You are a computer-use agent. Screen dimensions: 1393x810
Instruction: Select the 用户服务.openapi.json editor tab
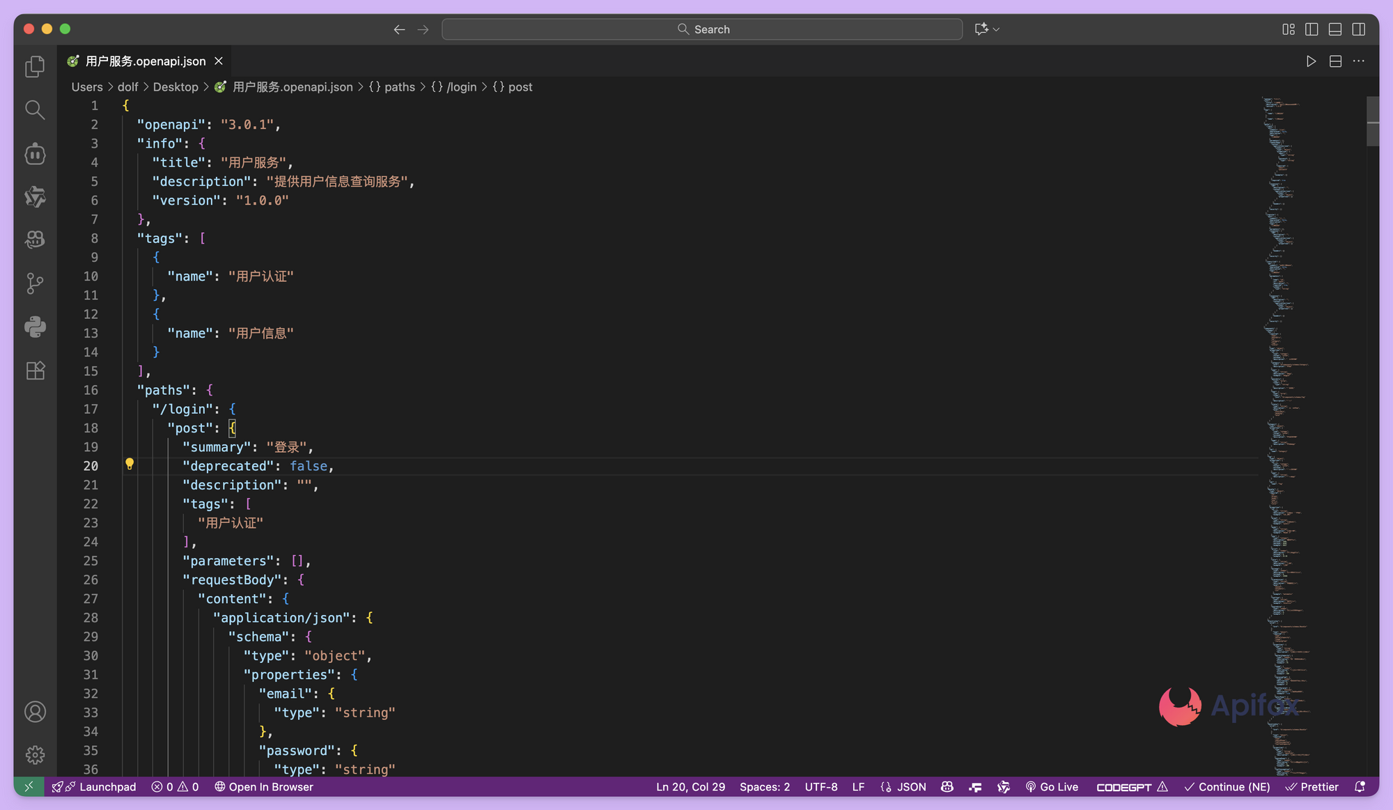pos(145,61)
